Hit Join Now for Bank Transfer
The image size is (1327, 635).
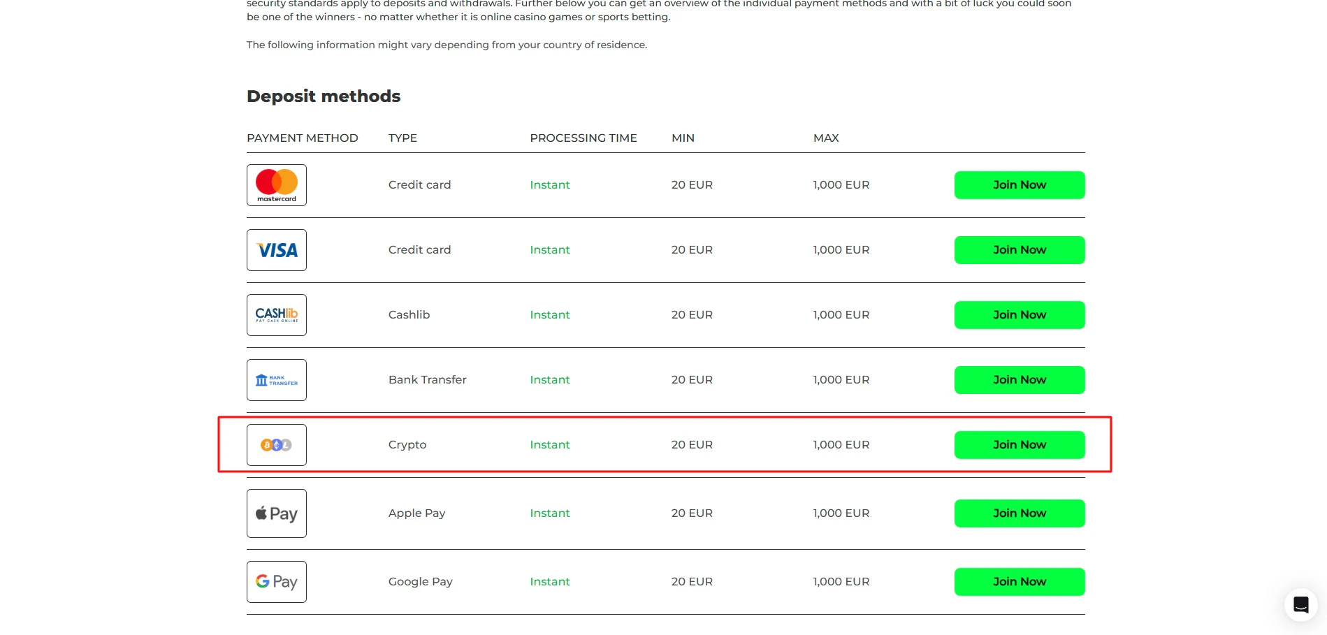coord(1019,380)
